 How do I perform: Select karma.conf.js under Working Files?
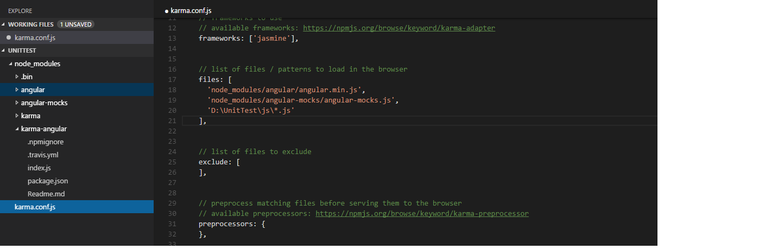pos(77,37)
